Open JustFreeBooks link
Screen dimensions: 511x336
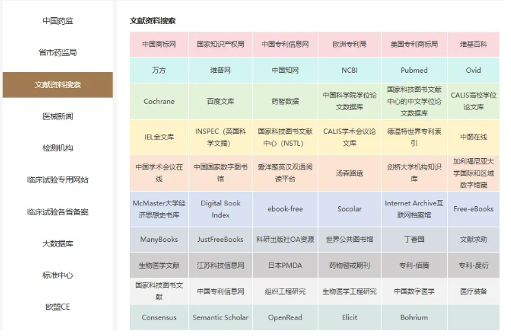[x=223, y=243]
